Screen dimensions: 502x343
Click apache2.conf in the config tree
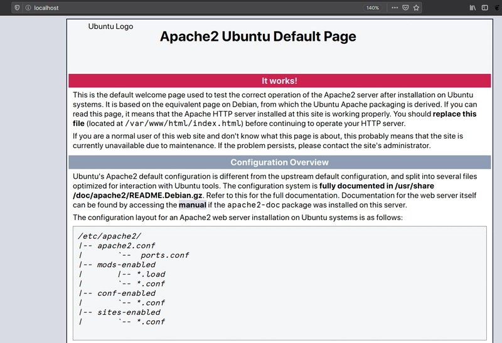click(x=126, y=246)
